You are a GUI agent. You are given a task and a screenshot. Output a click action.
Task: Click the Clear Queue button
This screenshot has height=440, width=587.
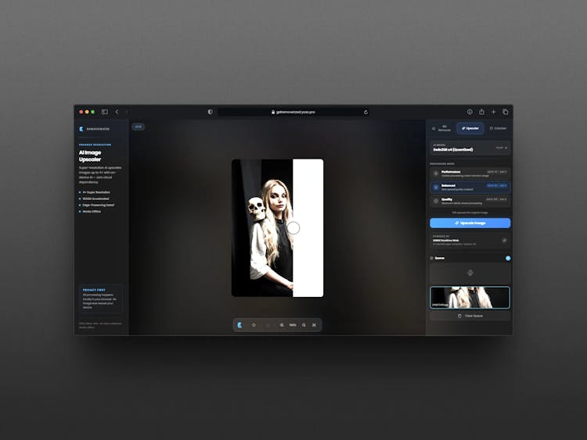coord(470,316)
